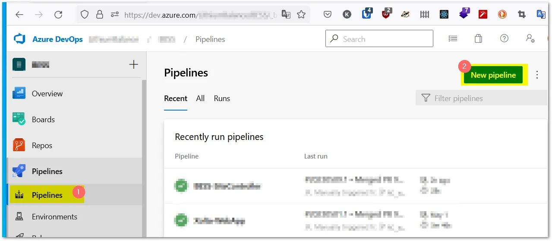This screenshot has width=552, height=241.
Task: Open the uBlock extension with badge 2
Action: click(x=386, y=13)
